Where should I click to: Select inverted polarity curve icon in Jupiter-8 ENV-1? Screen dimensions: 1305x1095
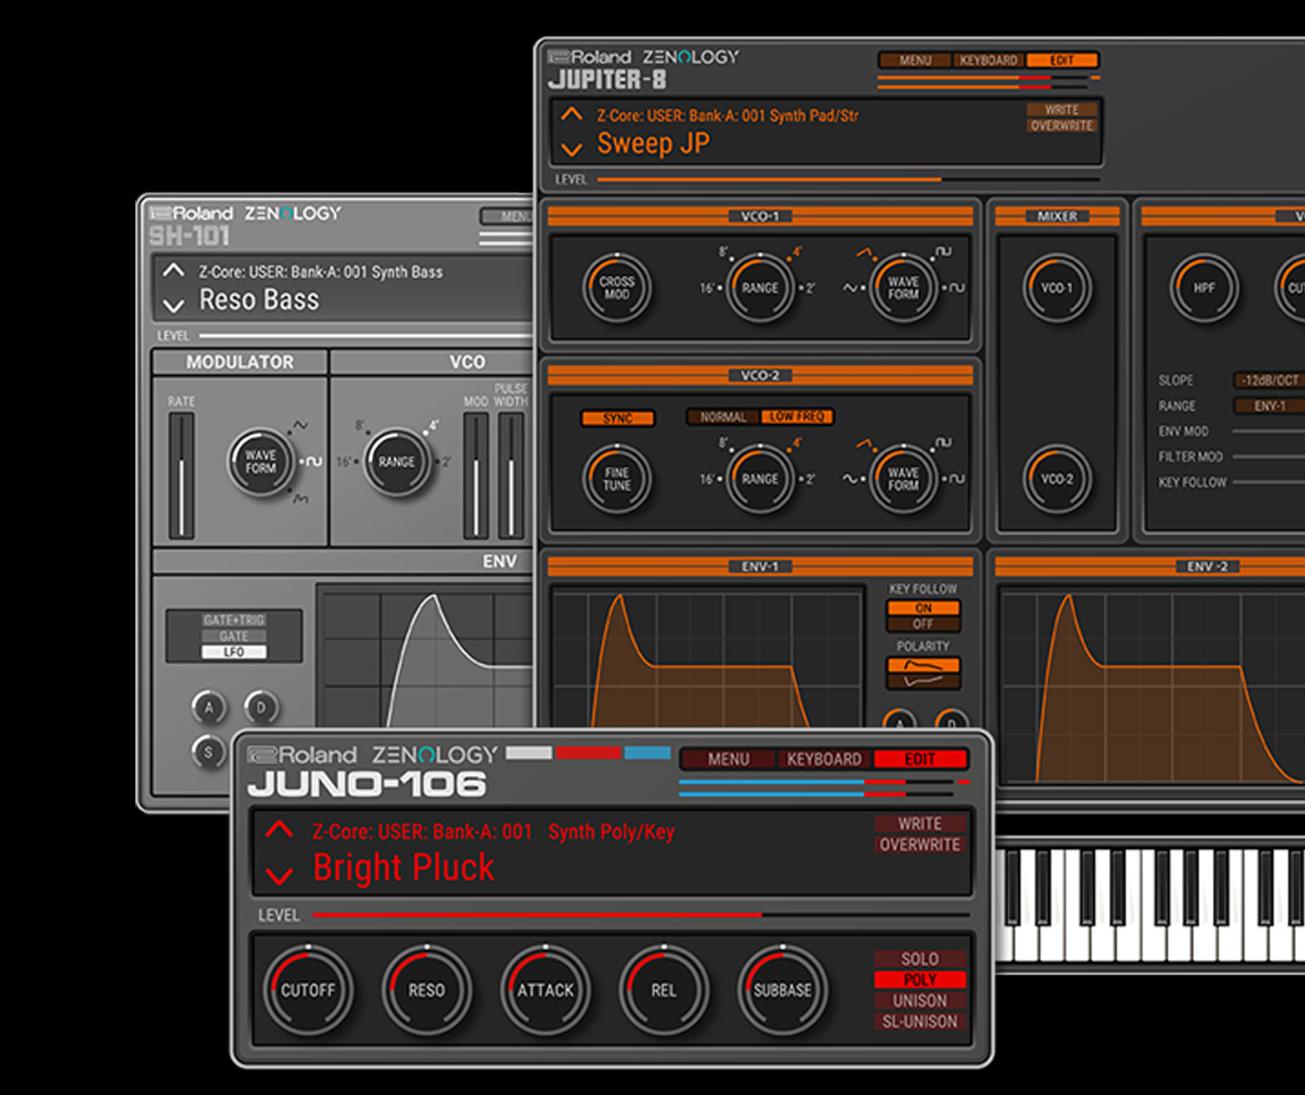923,682
